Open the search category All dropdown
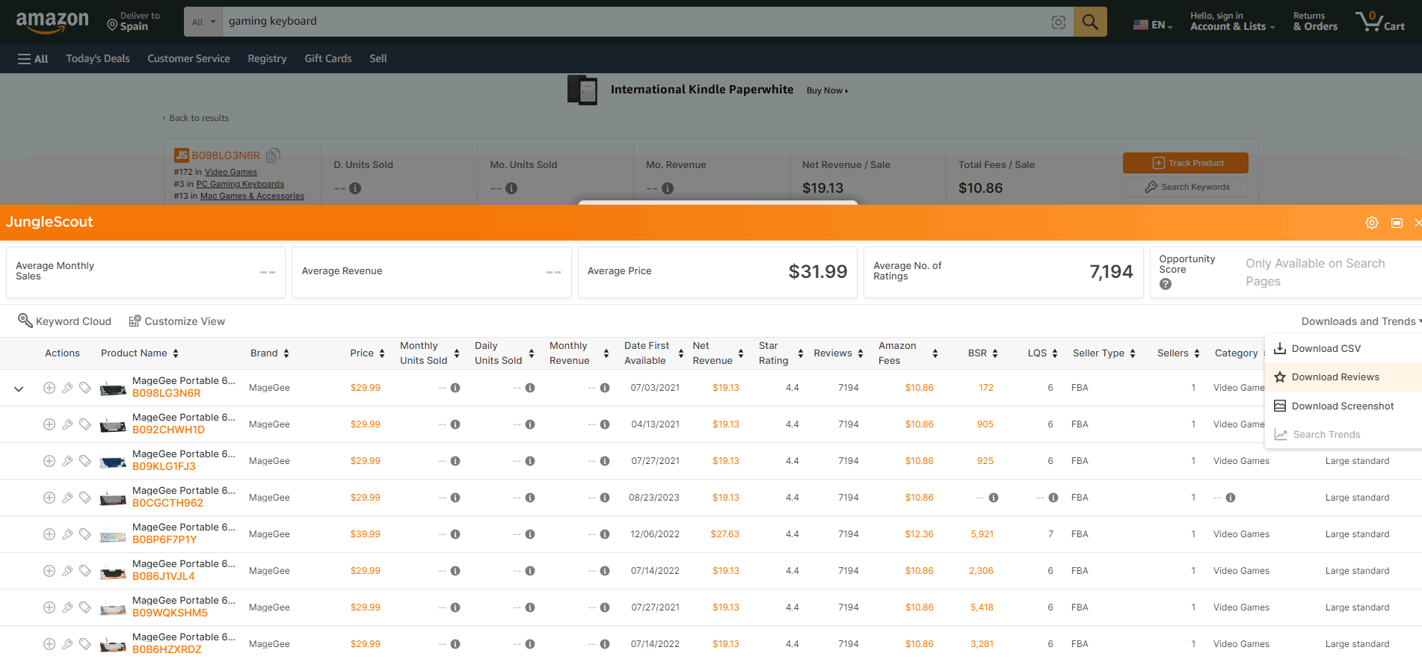 pyautogui.click(x=203, y=22)
